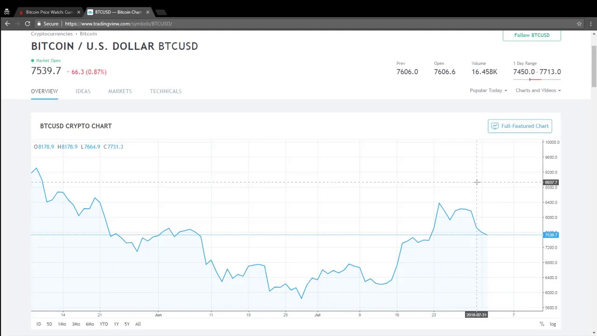The width and height of the screenshot is (597, 336).
Task: Set chart range to 5Y
Action: [127, 324]
